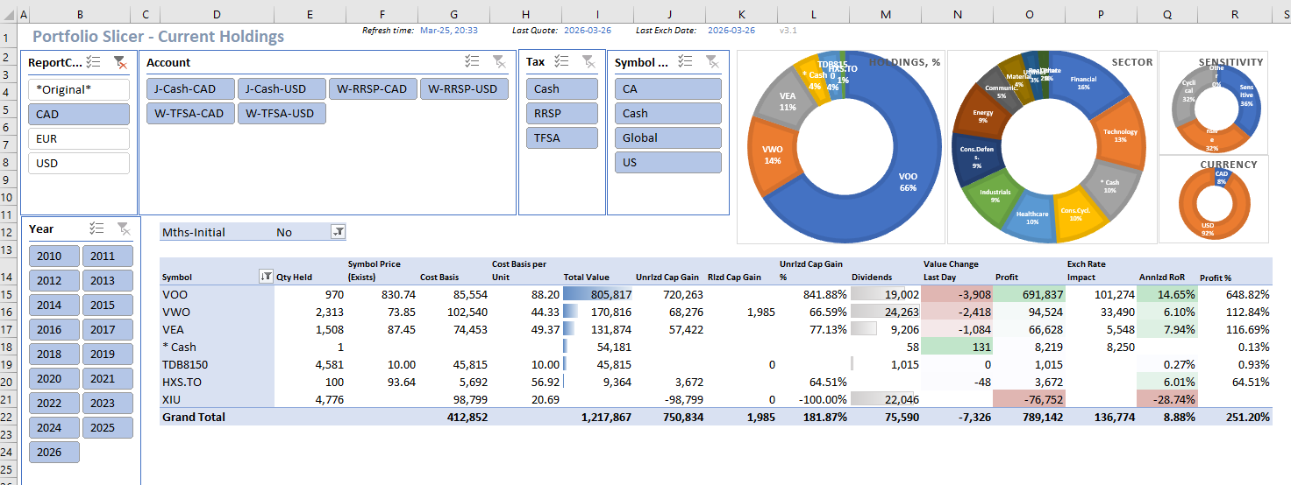Pick the EUR report currency option
The height and width of the screenshot is (485, 1291).
point(79,139)
